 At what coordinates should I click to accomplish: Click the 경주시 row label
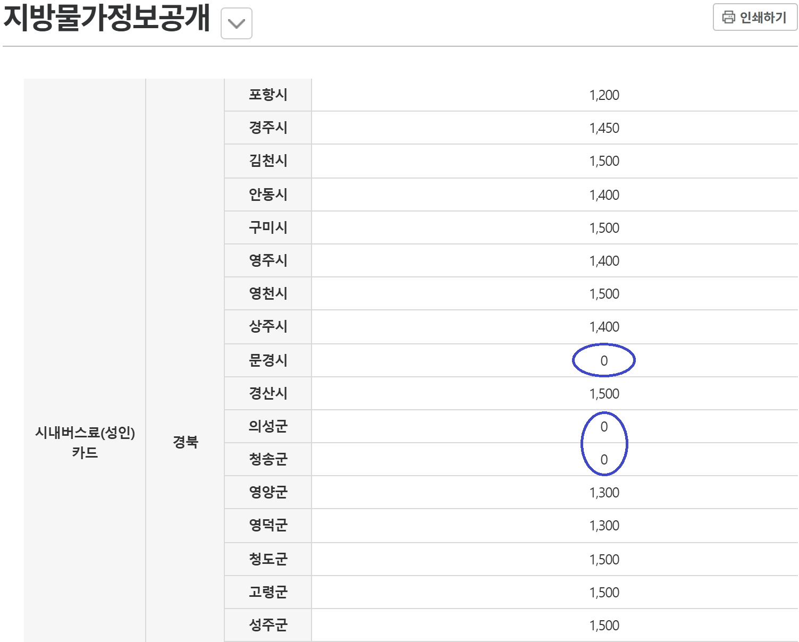(268, 128)
